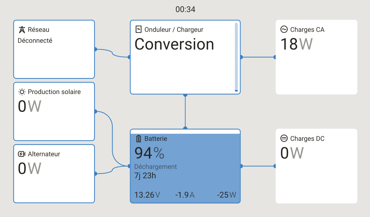Click the Déchargement battery status label
Viewport: 370px width, 217px height.
[156, 167]
